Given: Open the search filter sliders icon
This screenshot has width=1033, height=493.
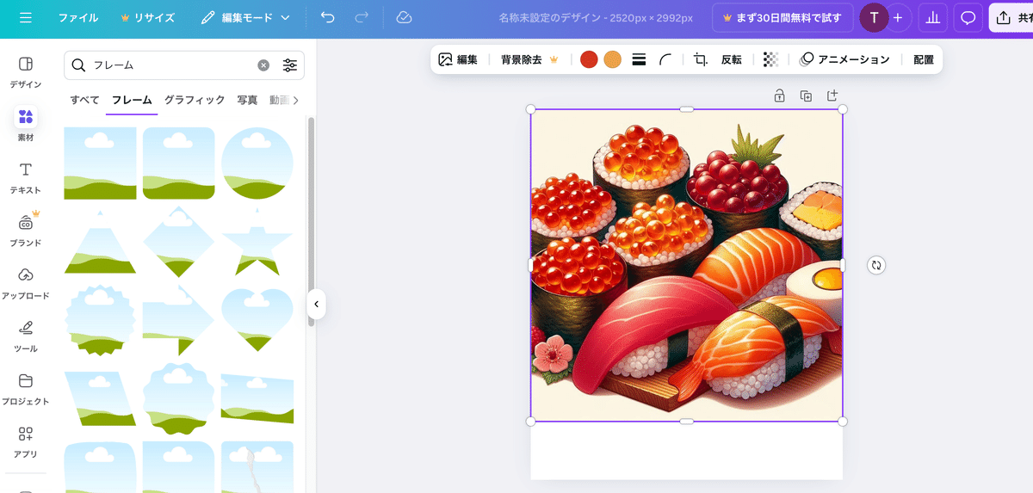Looking at the screenshot, I should pos(290,65).
